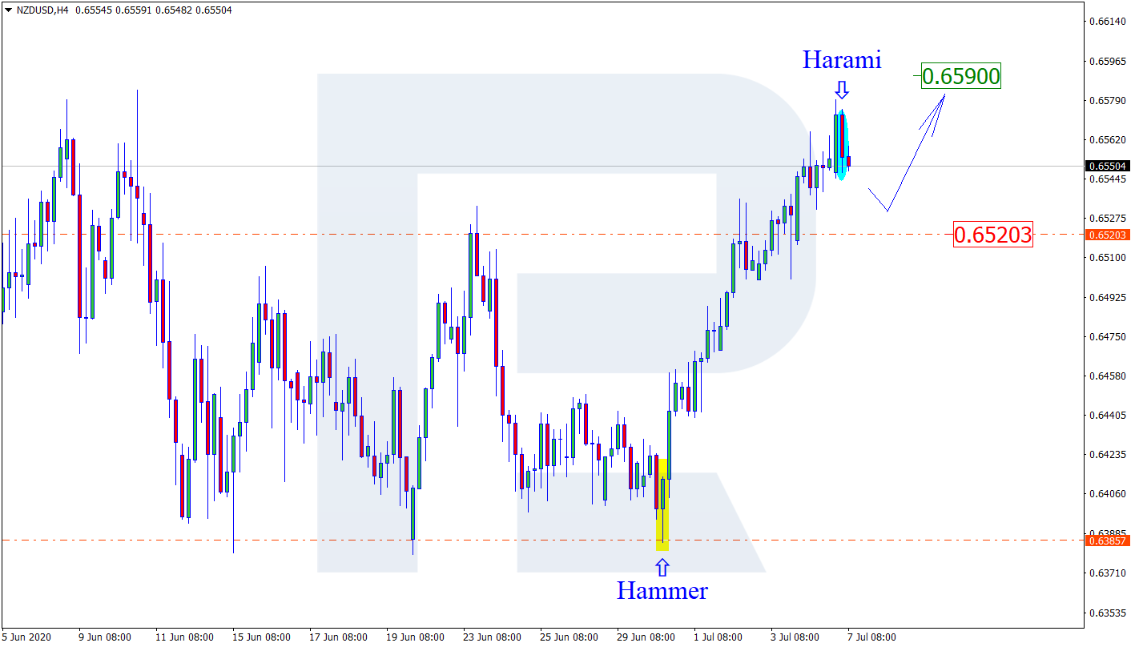Click the 0.64405 price axis value
Image resolution: width=1135 pixels, height=647 pixels.
[x=1109, y=415]
